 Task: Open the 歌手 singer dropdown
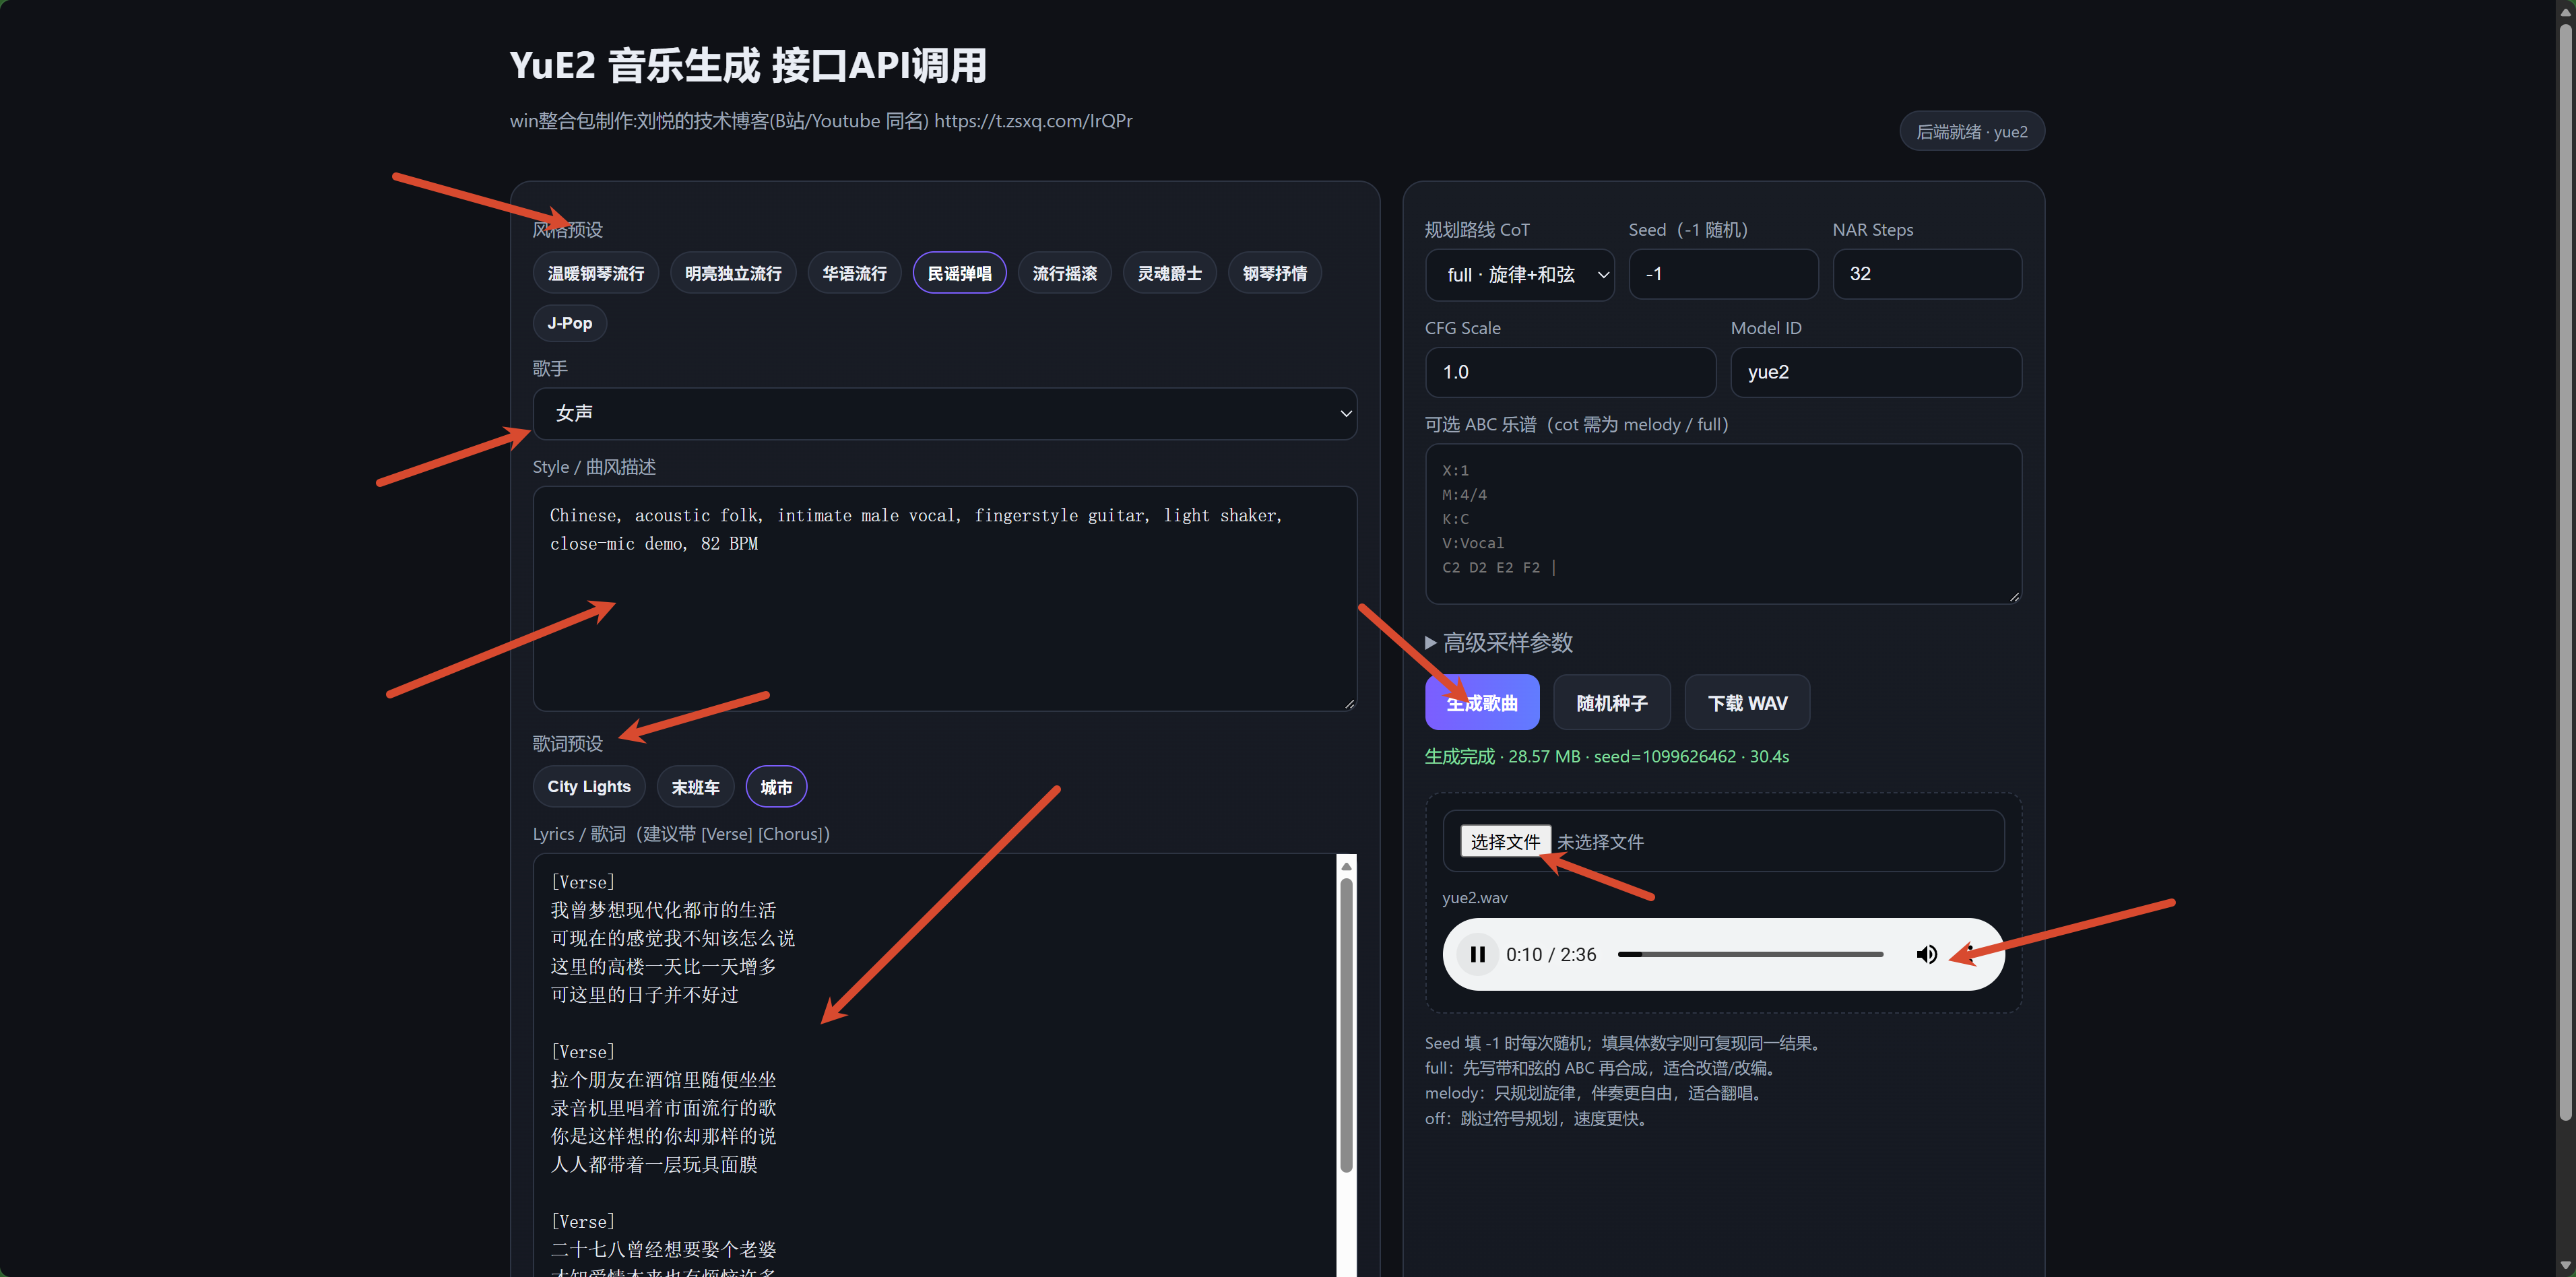click(x=944, y=413)
